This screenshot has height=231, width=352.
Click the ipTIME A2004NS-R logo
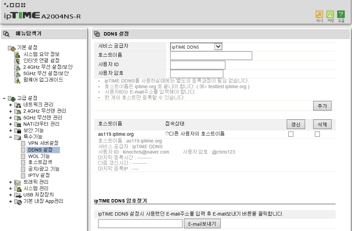[x=42, y=15]
